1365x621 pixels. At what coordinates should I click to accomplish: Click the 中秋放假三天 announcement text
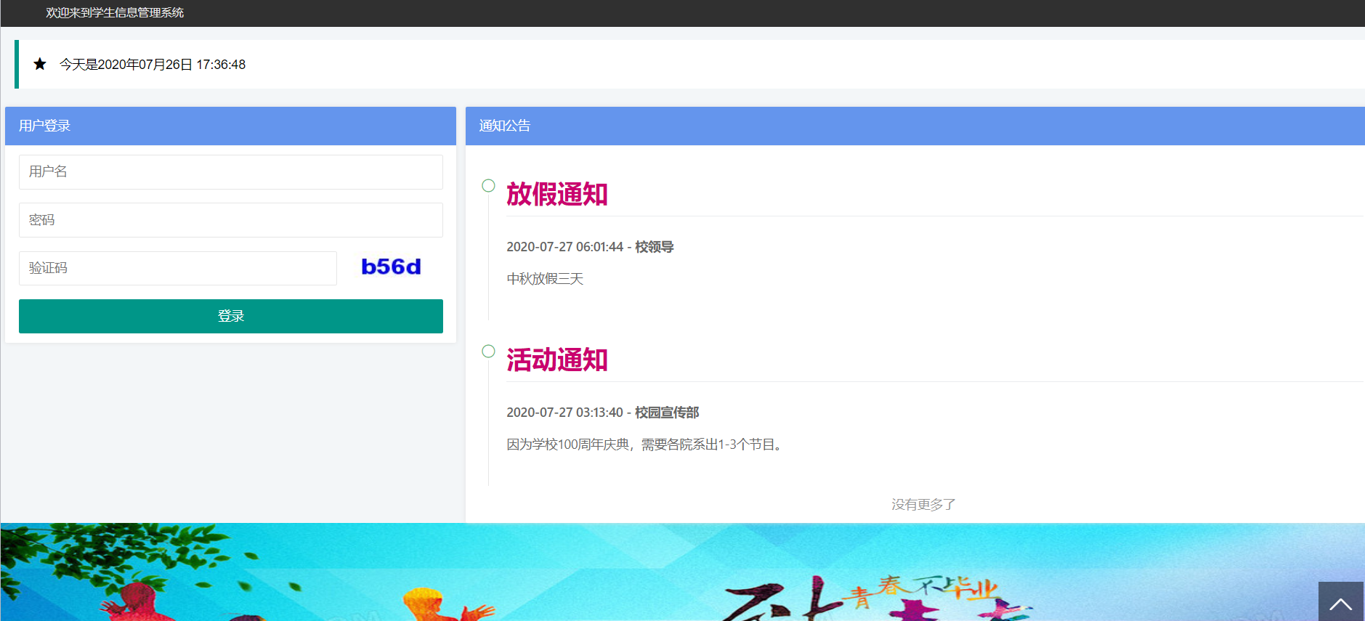(545, 279)
